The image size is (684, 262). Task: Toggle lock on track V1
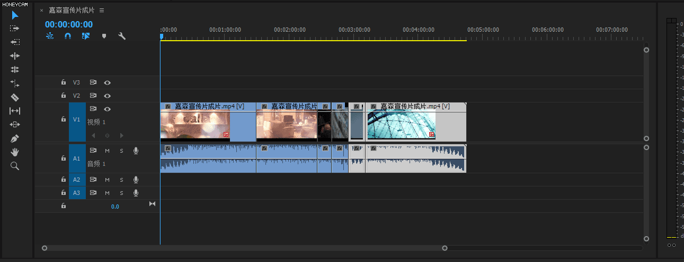point(63,119)
